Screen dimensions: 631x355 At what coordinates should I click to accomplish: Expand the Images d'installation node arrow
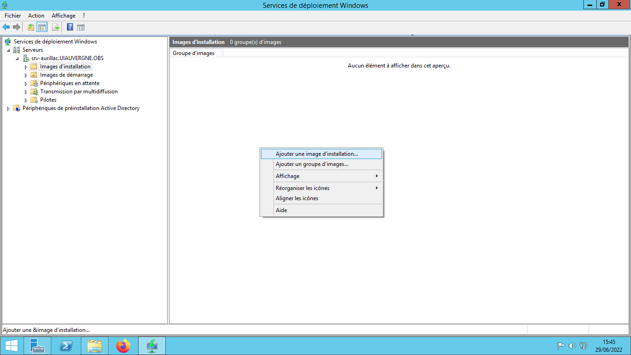26,67
